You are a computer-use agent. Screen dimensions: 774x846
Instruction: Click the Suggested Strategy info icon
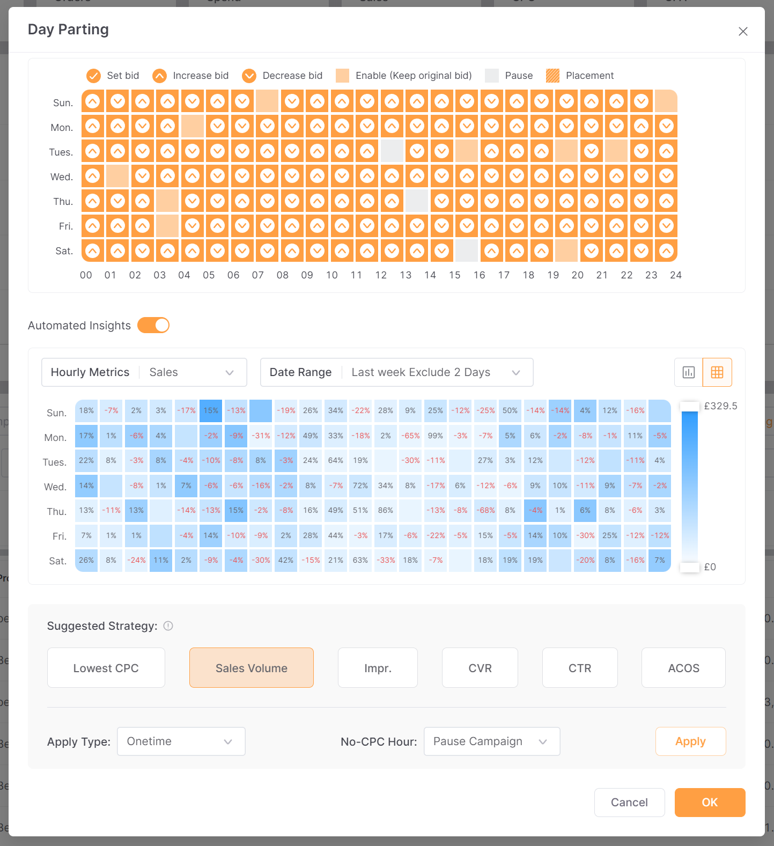click(168, 626)
